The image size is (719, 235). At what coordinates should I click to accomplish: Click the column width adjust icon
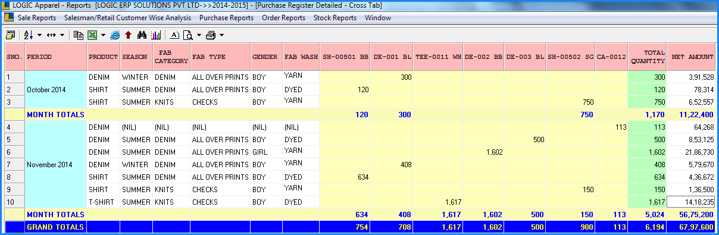tap(51, 35)
